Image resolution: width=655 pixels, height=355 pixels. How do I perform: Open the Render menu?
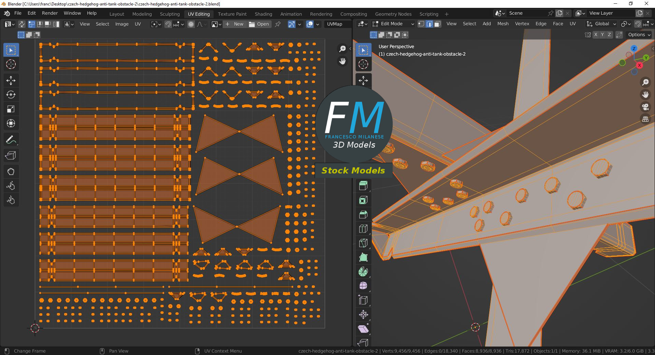click(x=50, y=13)
